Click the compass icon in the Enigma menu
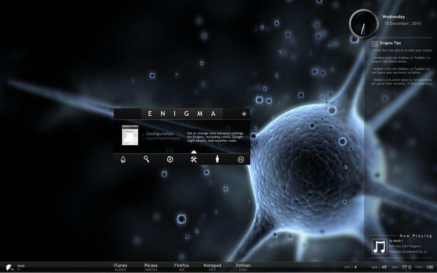The width and height of the screenshot is (437, 273). coord(170,159)
